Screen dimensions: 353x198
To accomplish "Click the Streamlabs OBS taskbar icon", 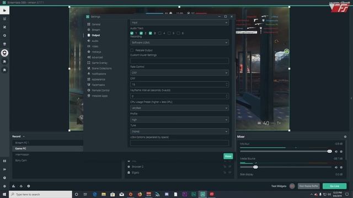I will click(202, 194).
